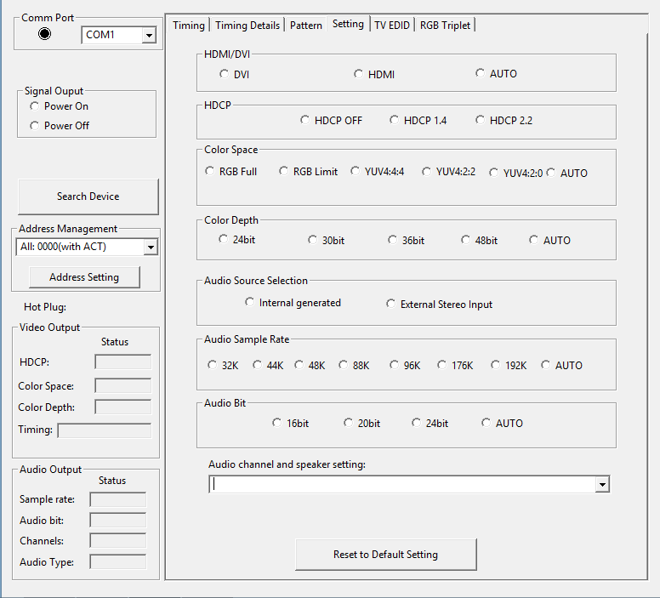
Task: Click Reset to Default Setting button
Action: click(385, 555)
